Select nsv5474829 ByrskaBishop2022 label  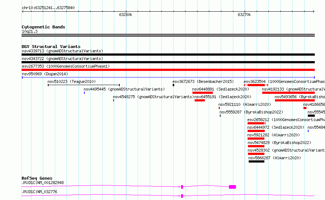click(279, 143)
